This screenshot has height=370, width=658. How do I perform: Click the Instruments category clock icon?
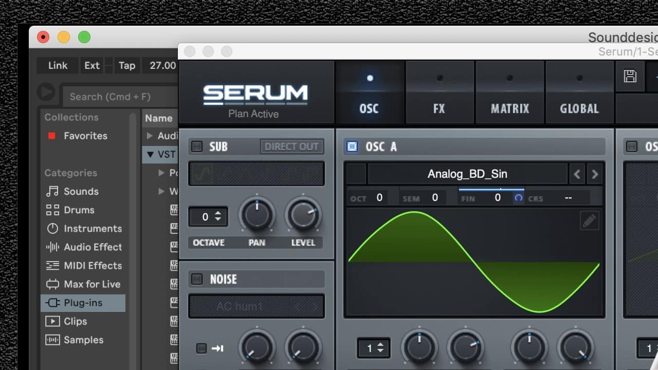52,228
